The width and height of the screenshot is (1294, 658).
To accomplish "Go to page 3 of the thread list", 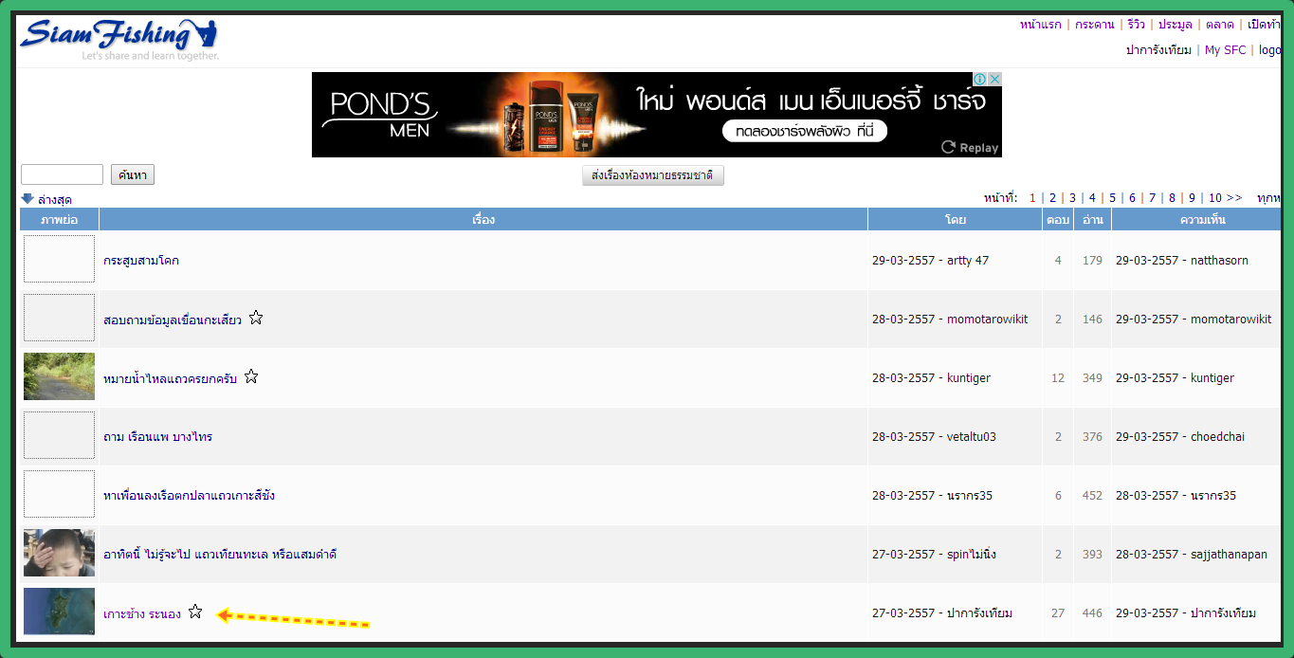I will point(1072,198).
